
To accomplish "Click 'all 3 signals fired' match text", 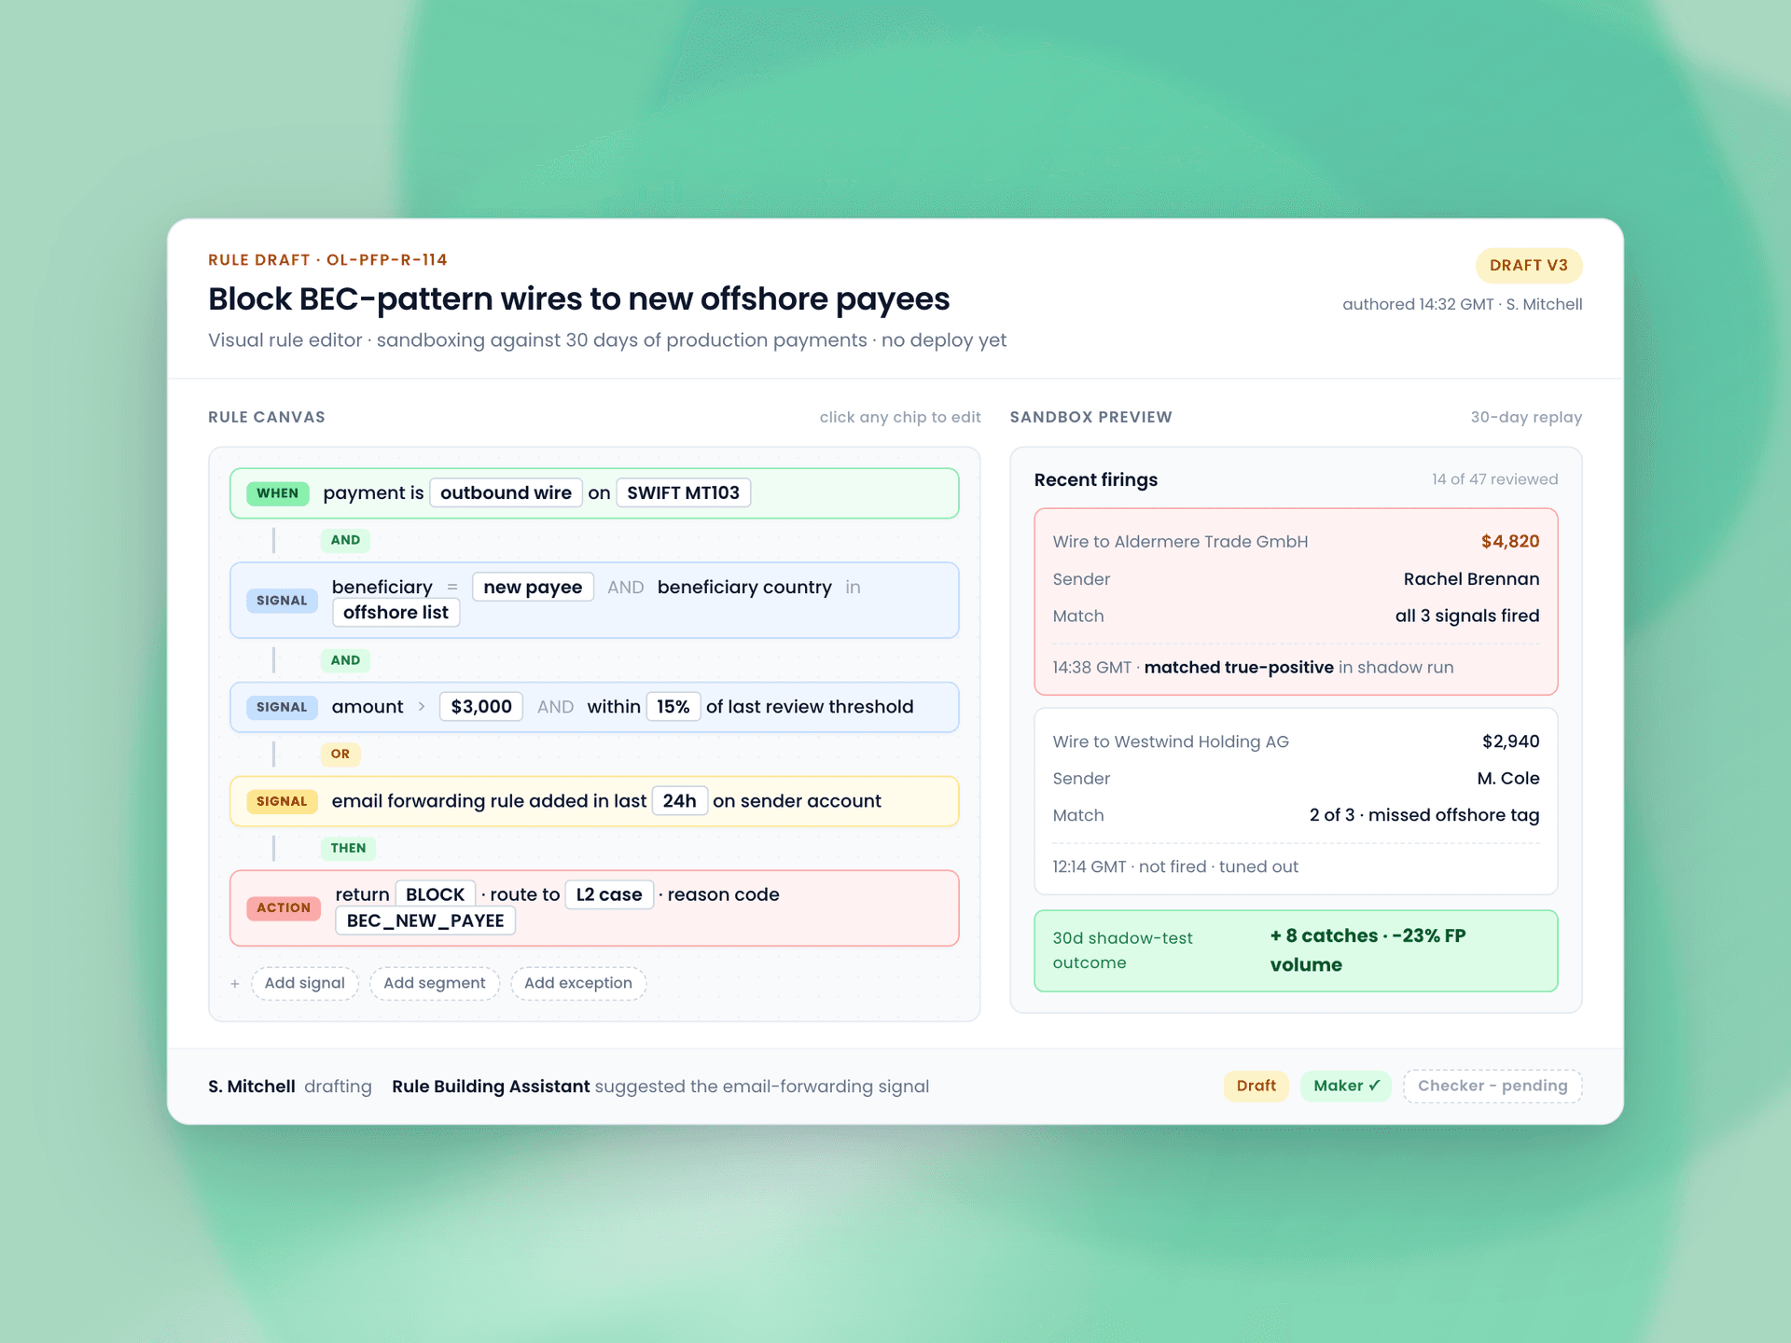I will tap(1467, 616).
